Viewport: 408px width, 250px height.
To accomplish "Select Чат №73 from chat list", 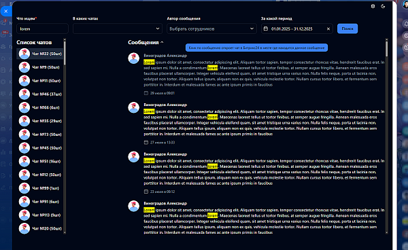I will pos(40,135).
